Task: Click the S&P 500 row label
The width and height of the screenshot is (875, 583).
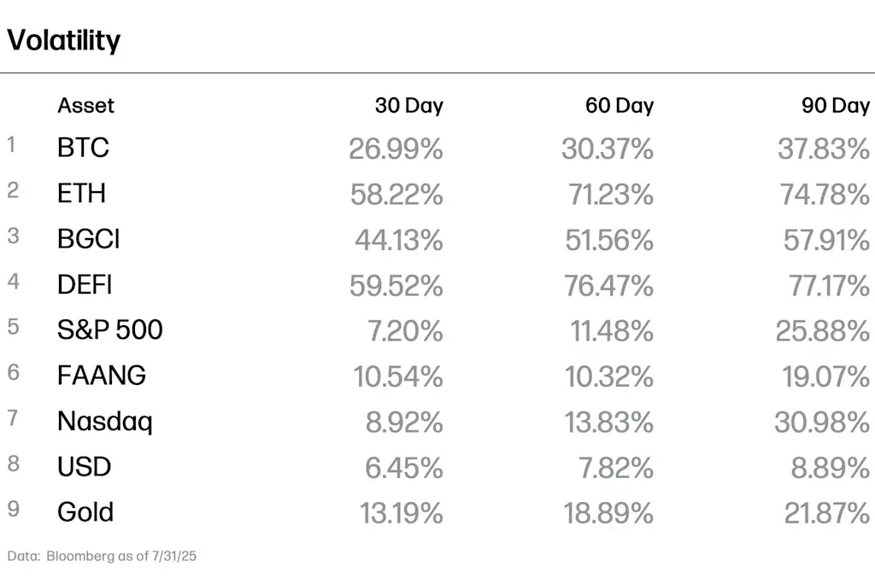Action: point(110,329)
